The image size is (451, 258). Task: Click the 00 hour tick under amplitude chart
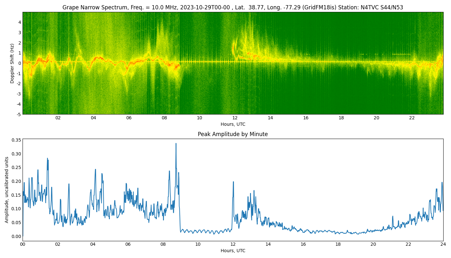23,244
